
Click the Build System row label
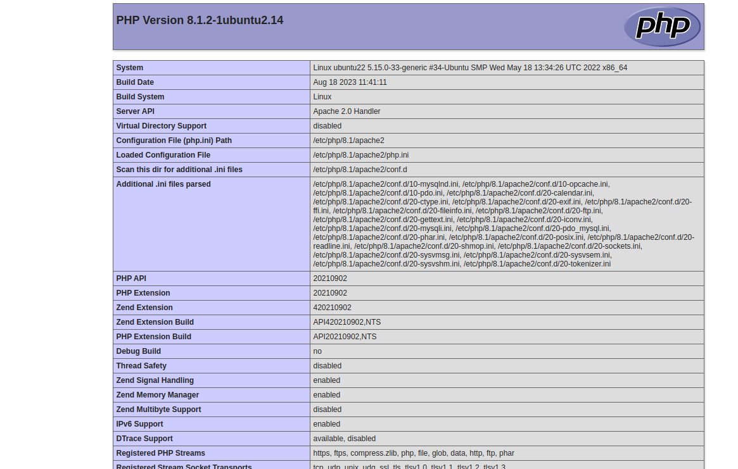click(140, 97)
